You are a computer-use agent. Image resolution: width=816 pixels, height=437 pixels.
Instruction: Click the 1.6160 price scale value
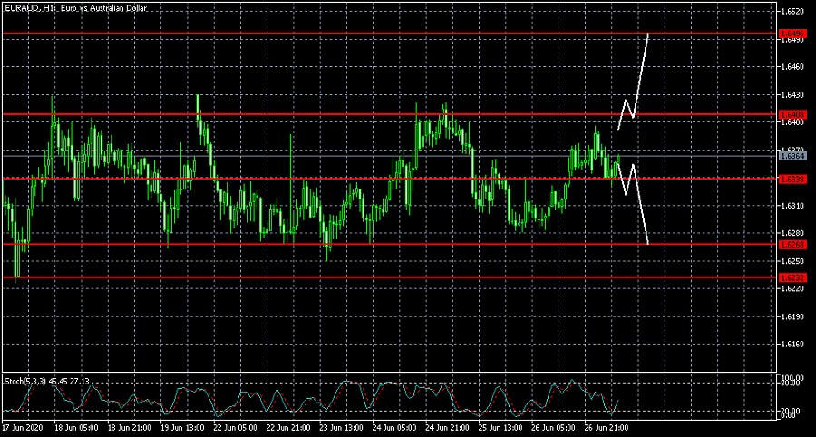coord(791,345)
